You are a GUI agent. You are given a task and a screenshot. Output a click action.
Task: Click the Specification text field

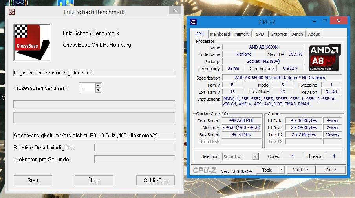pyautogui.click(x=282, y=78)
